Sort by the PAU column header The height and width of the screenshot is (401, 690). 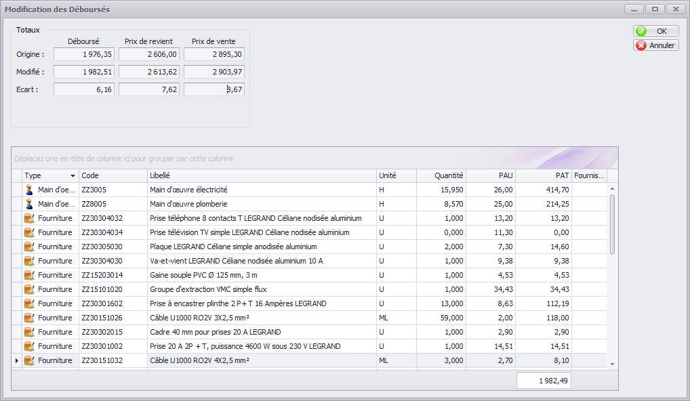pyautogui.click(x=491, y=175)
